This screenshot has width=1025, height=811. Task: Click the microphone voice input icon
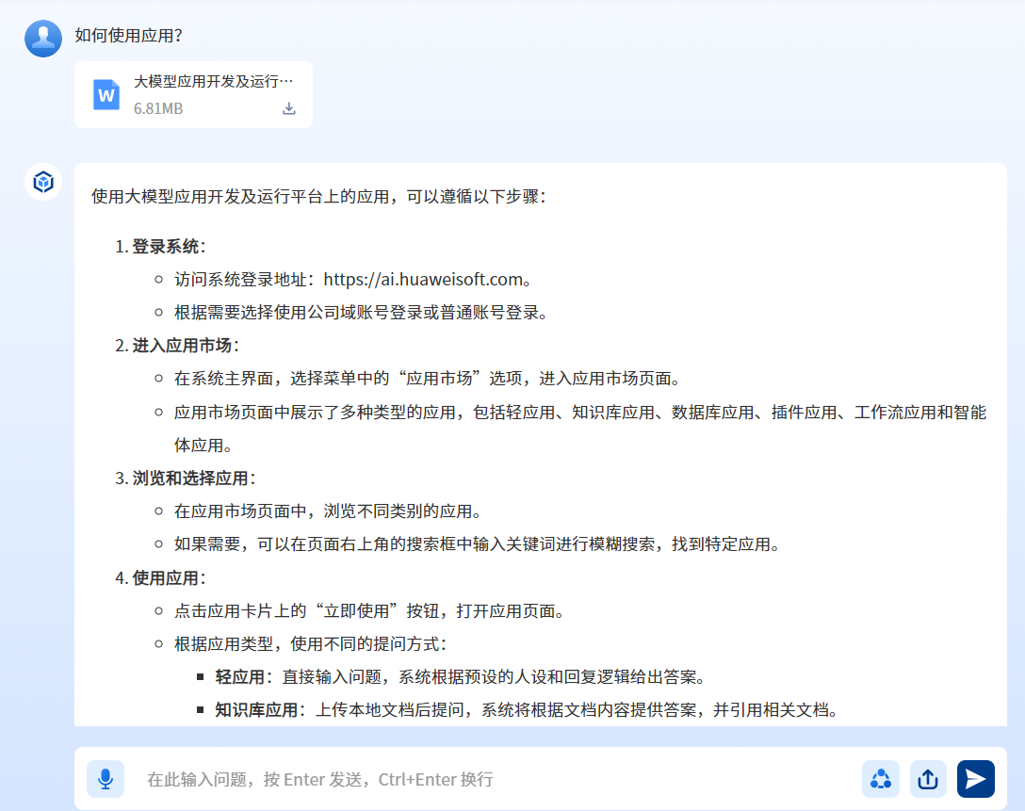(106, 779)
